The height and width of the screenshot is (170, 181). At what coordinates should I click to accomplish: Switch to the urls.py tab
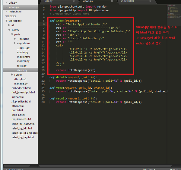(x=49, y=1)
